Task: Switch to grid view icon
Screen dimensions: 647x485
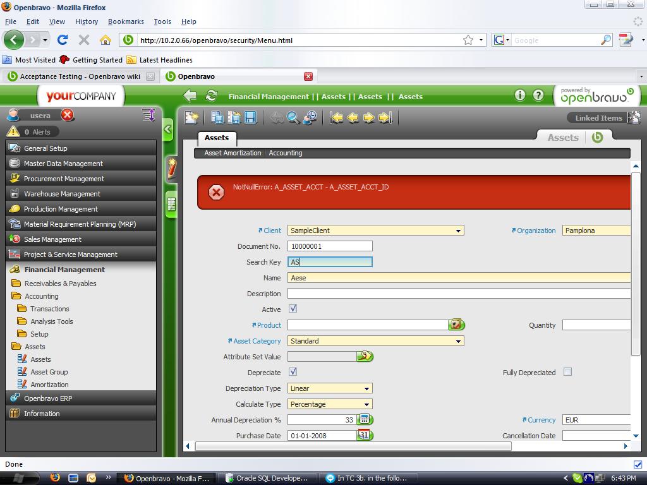Action: coord(171,204)
